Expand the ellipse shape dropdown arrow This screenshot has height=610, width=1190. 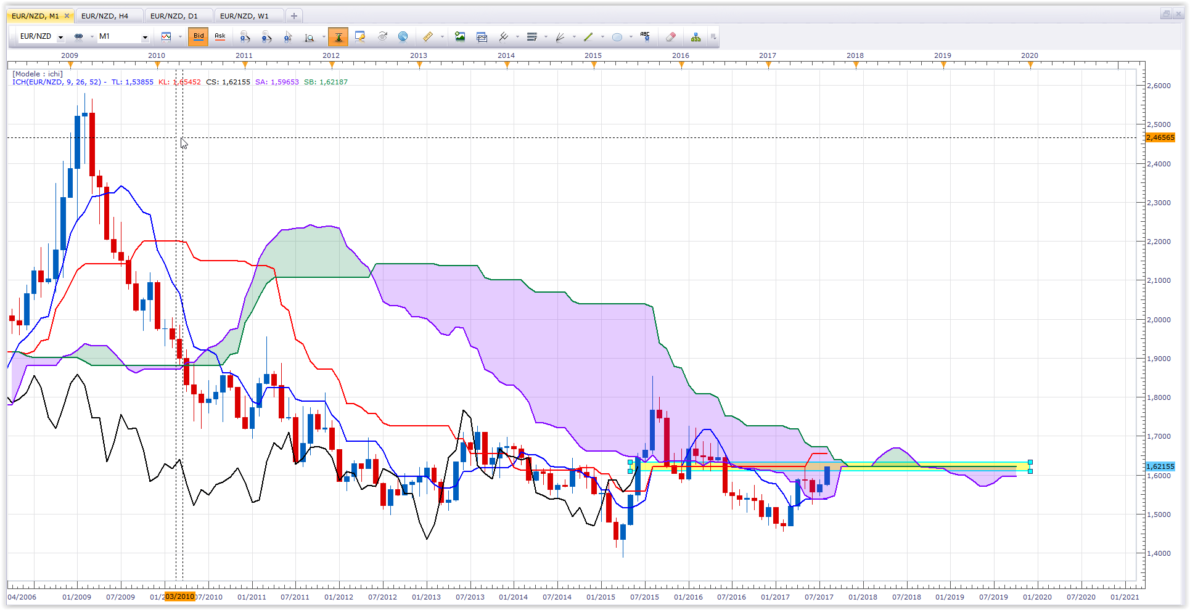point(631,37)
